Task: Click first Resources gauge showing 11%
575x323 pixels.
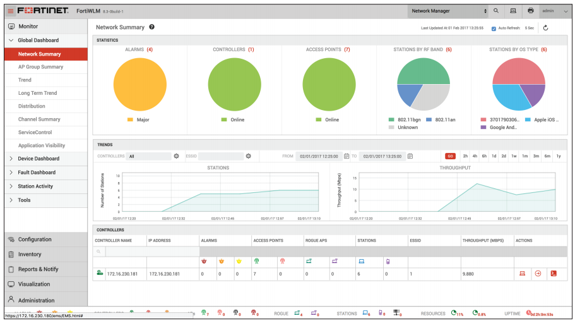Action: pyautogui.click(x=454, y=313)
